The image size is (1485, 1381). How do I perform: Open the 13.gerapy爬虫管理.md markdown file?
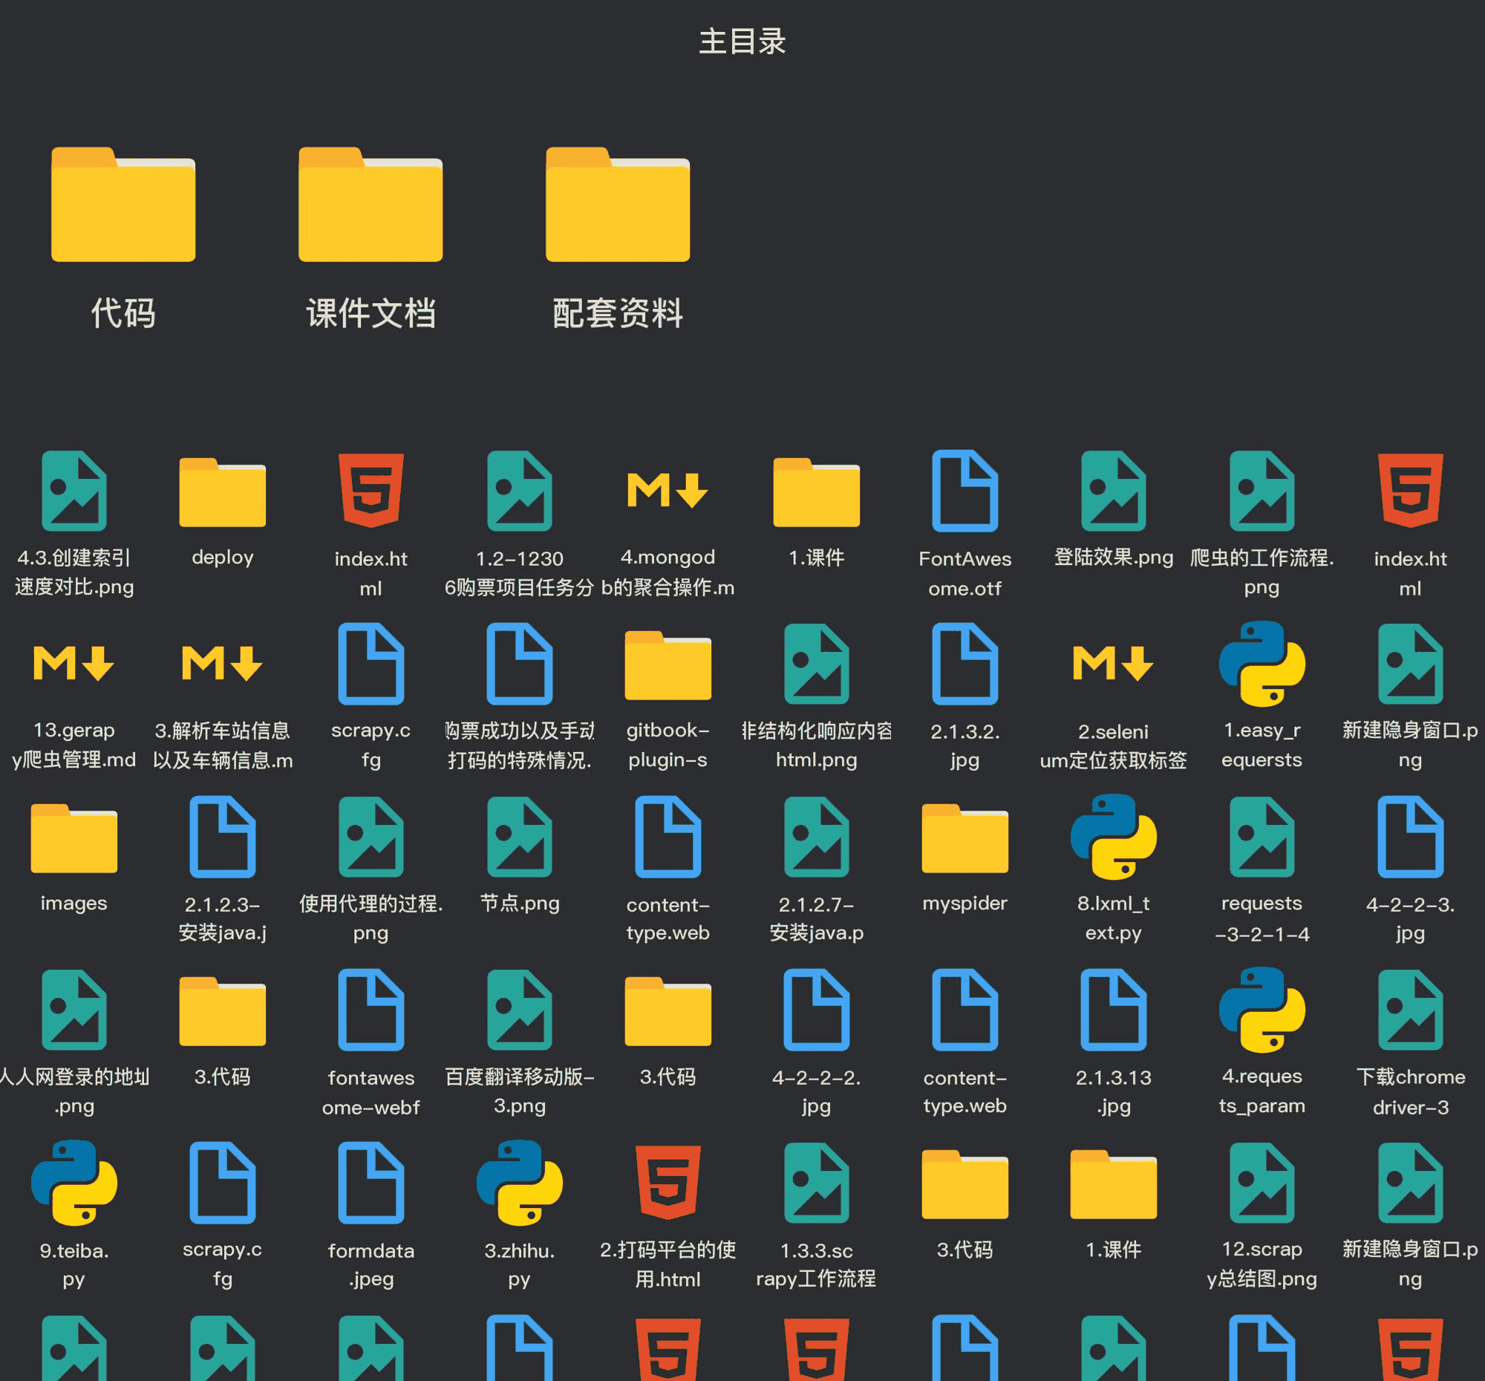[x=74, y=665]
